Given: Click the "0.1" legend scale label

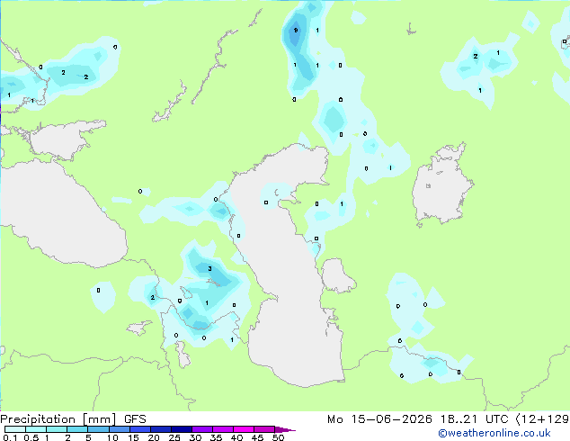Looking at the screenshot, I should click(11, 437).
